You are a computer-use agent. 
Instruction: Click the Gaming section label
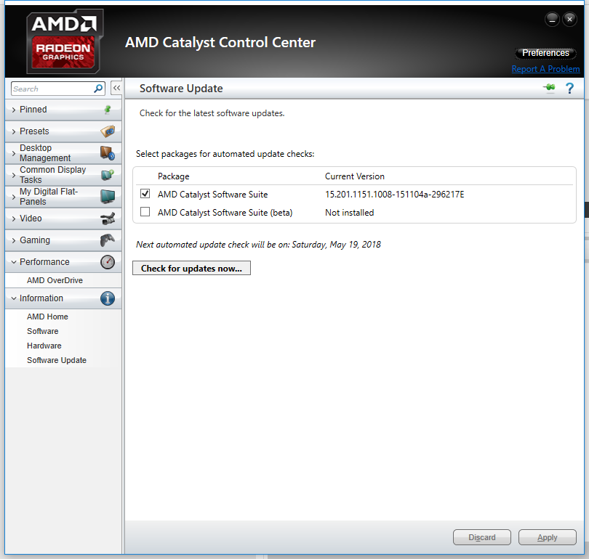pos(35,240)
